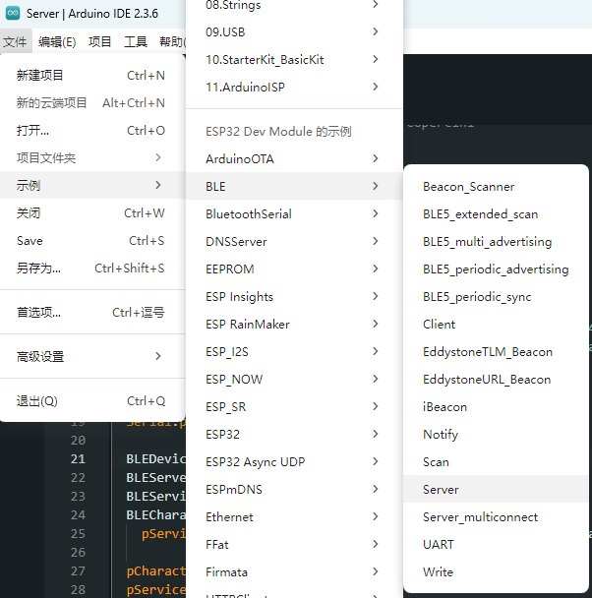Viewport: 592px width, 598px height.
Task: Click line number 25 in editor
Action: (x=78, y=533)
